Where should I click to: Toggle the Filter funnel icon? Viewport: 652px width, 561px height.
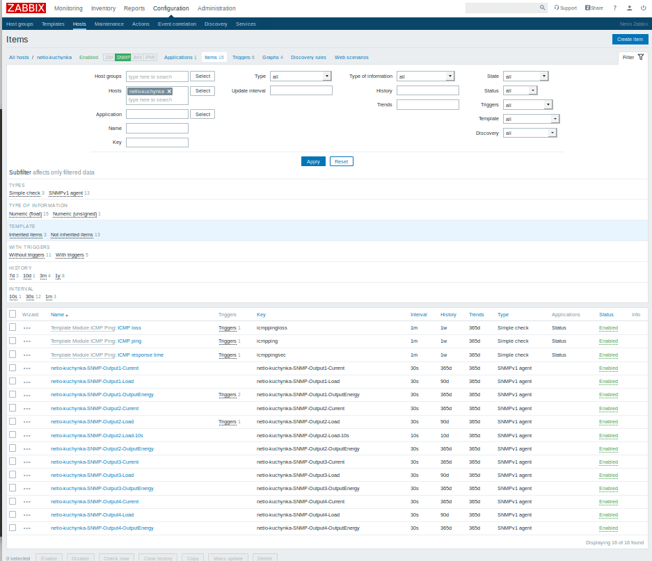641,57
